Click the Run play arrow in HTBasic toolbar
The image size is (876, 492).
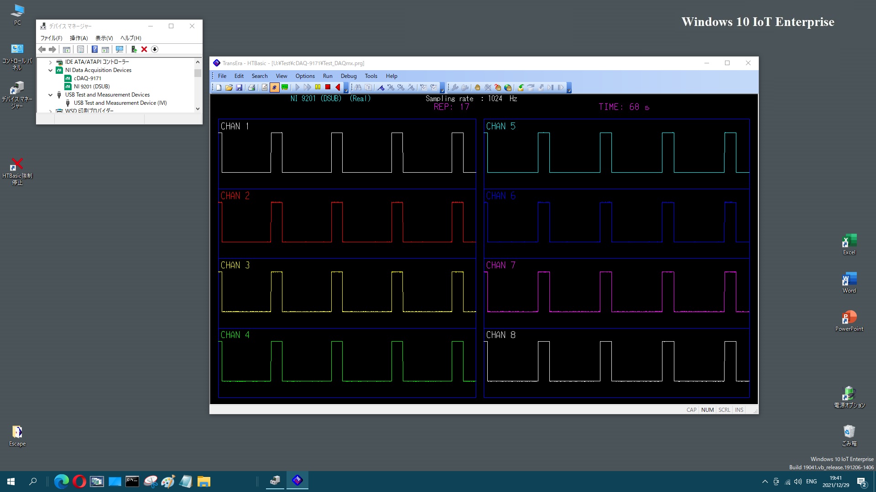click(297, 87)
